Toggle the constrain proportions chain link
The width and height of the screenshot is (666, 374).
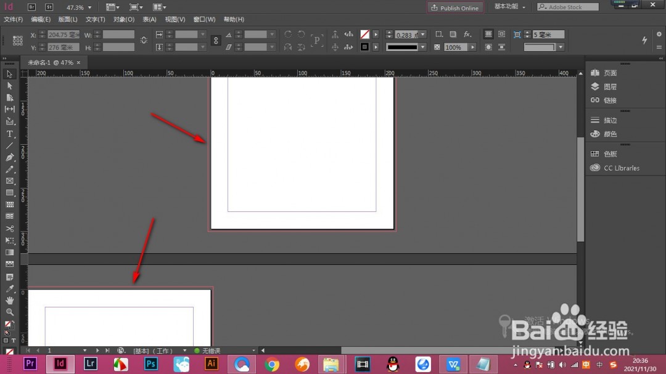coord(144,41)
